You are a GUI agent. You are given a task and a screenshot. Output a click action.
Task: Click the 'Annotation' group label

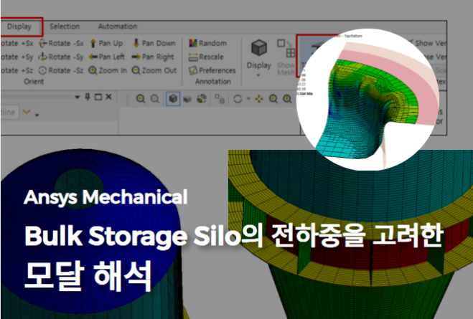[213, 82]
